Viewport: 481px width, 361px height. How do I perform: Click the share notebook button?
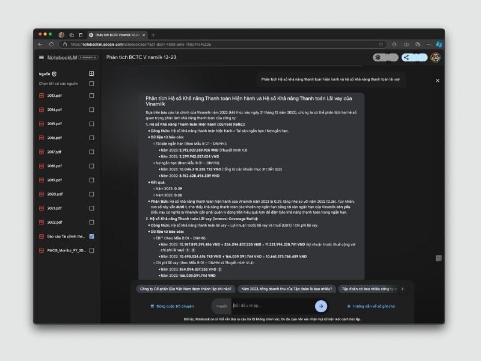(x=414, y=57)
